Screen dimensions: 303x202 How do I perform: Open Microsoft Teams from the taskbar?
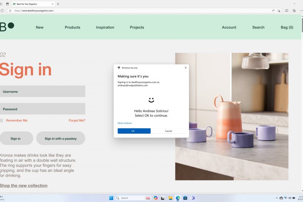pyautogui.click(x=193, y=198)
